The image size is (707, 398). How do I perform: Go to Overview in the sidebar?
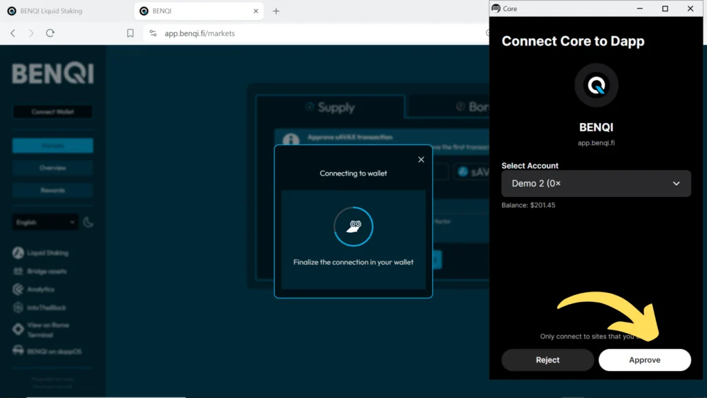click(52, 168)
